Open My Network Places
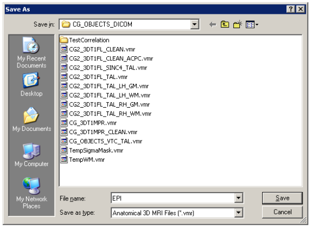The height and width of the screenshot is (228, 311). (31, 193)
